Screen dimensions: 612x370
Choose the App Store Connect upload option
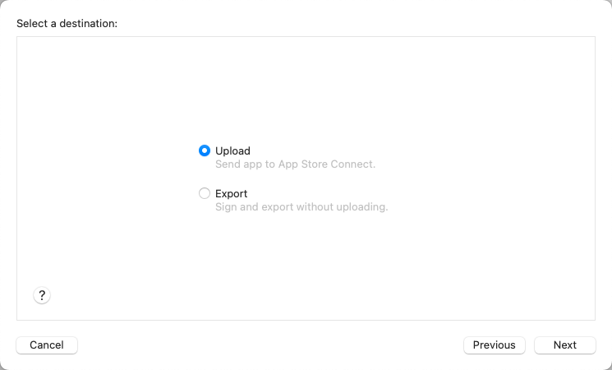[x=205, y=150]
